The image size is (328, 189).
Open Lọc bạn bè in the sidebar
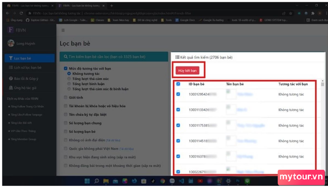click(x=30, y=58)
